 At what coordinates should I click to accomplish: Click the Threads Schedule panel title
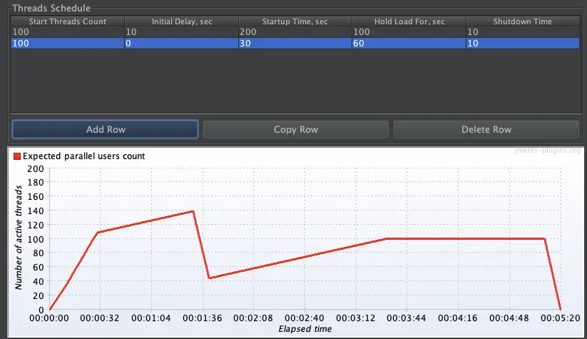tap(51, 8)
